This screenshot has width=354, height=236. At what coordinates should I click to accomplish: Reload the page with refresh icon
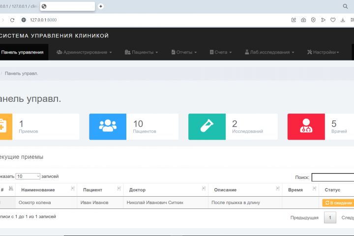tap(12, 20)
